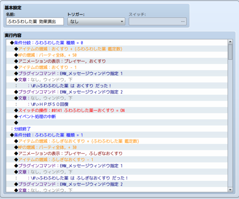Select the 文章 row above おくすり だった！
The height and width of the screenshot is (199, 239).
click(x=117, y=80)
